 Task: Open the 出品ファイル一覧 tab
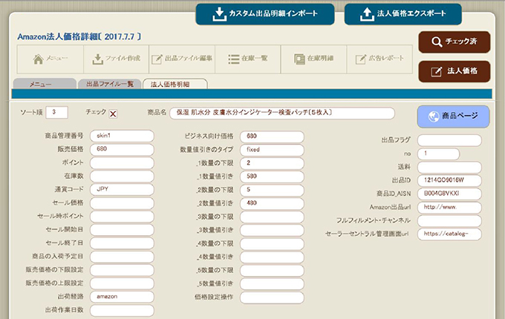(x=109, y=84)
